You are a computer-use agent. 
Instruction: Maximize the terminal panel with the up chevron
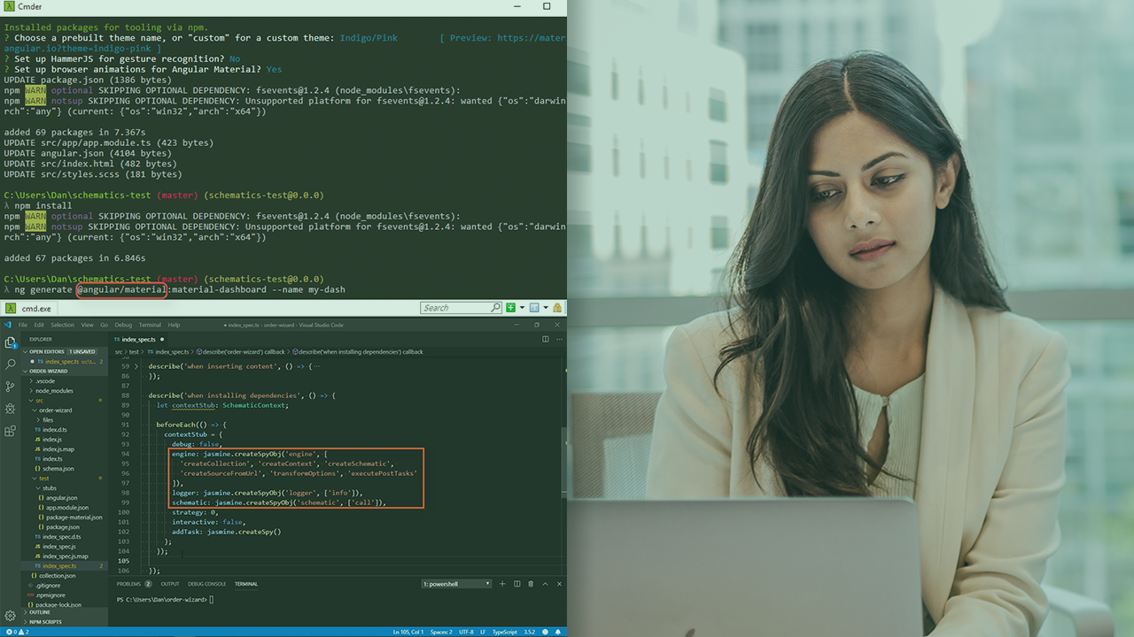545,584
